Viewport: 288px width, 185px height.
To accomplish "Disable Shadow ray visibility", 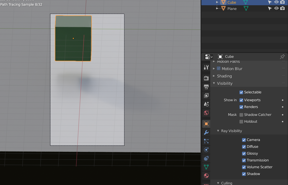I will point(244,174).
